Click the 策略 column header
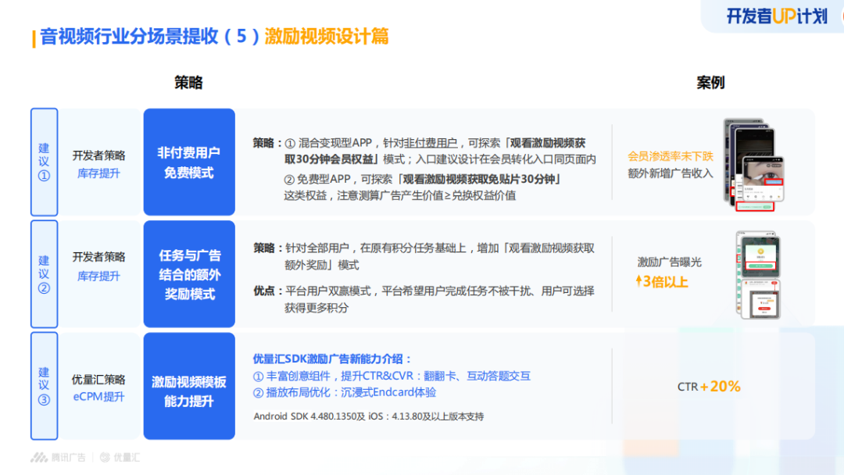This screenshot has height=475, width=844. click(188, 82)
